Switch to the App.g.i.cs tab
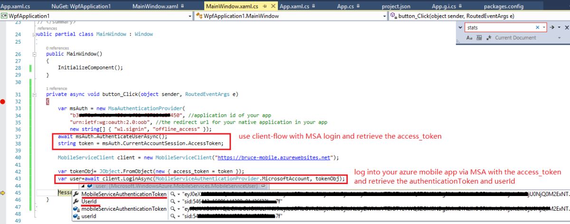The height and width of the screenshot is (224, 570). 444,6
